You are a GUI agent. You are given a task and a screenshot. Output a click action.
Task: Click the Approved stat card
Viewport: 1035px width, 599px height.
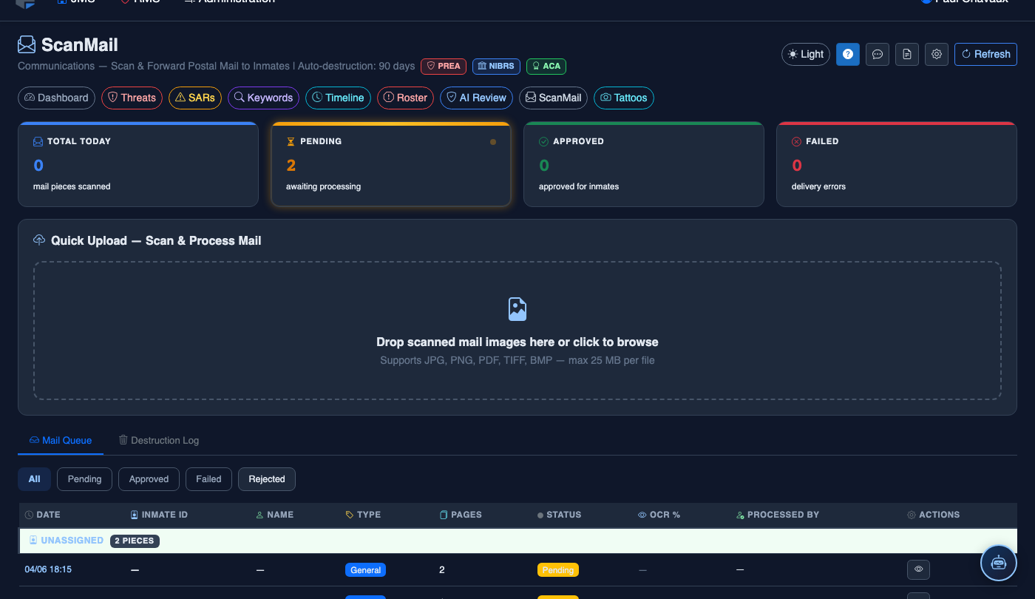644,164
